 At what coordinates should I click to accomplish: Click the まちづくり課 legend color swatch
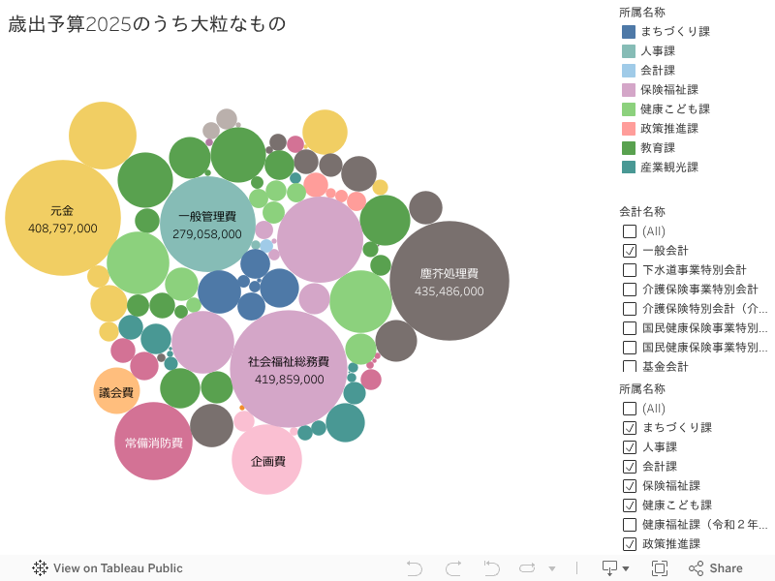tap(629, 32)
